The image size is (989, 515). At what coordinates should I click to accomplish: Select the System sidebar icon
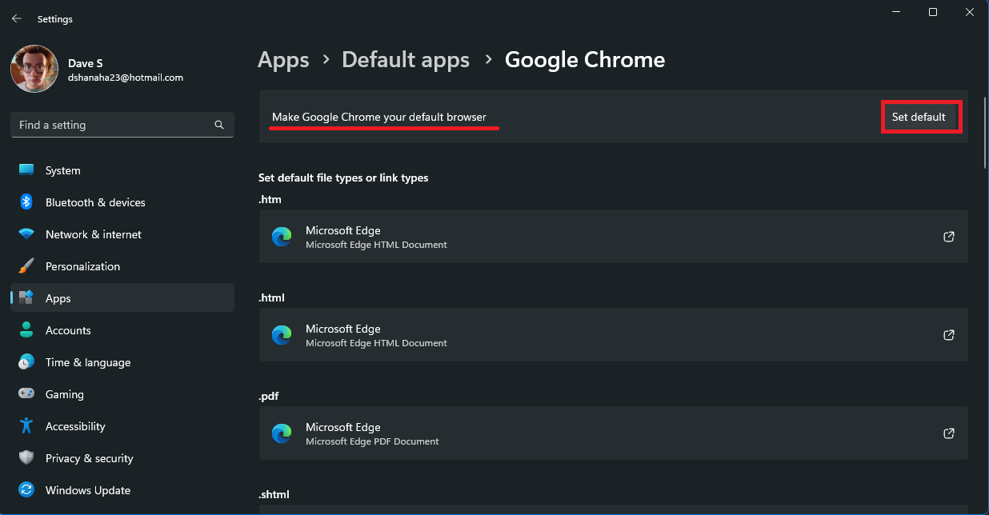[26, 170]
